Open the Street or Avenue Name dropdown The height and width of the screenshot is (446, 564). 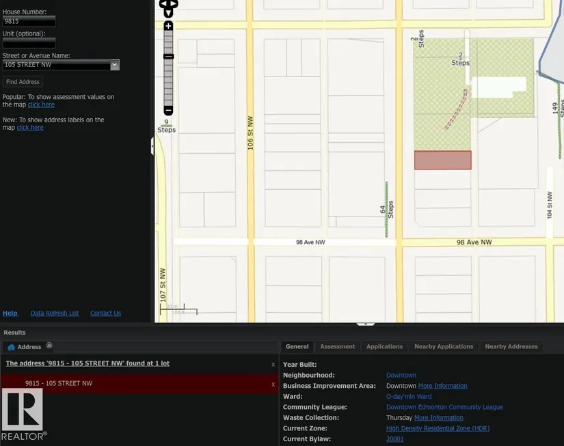tap(115, 65)
